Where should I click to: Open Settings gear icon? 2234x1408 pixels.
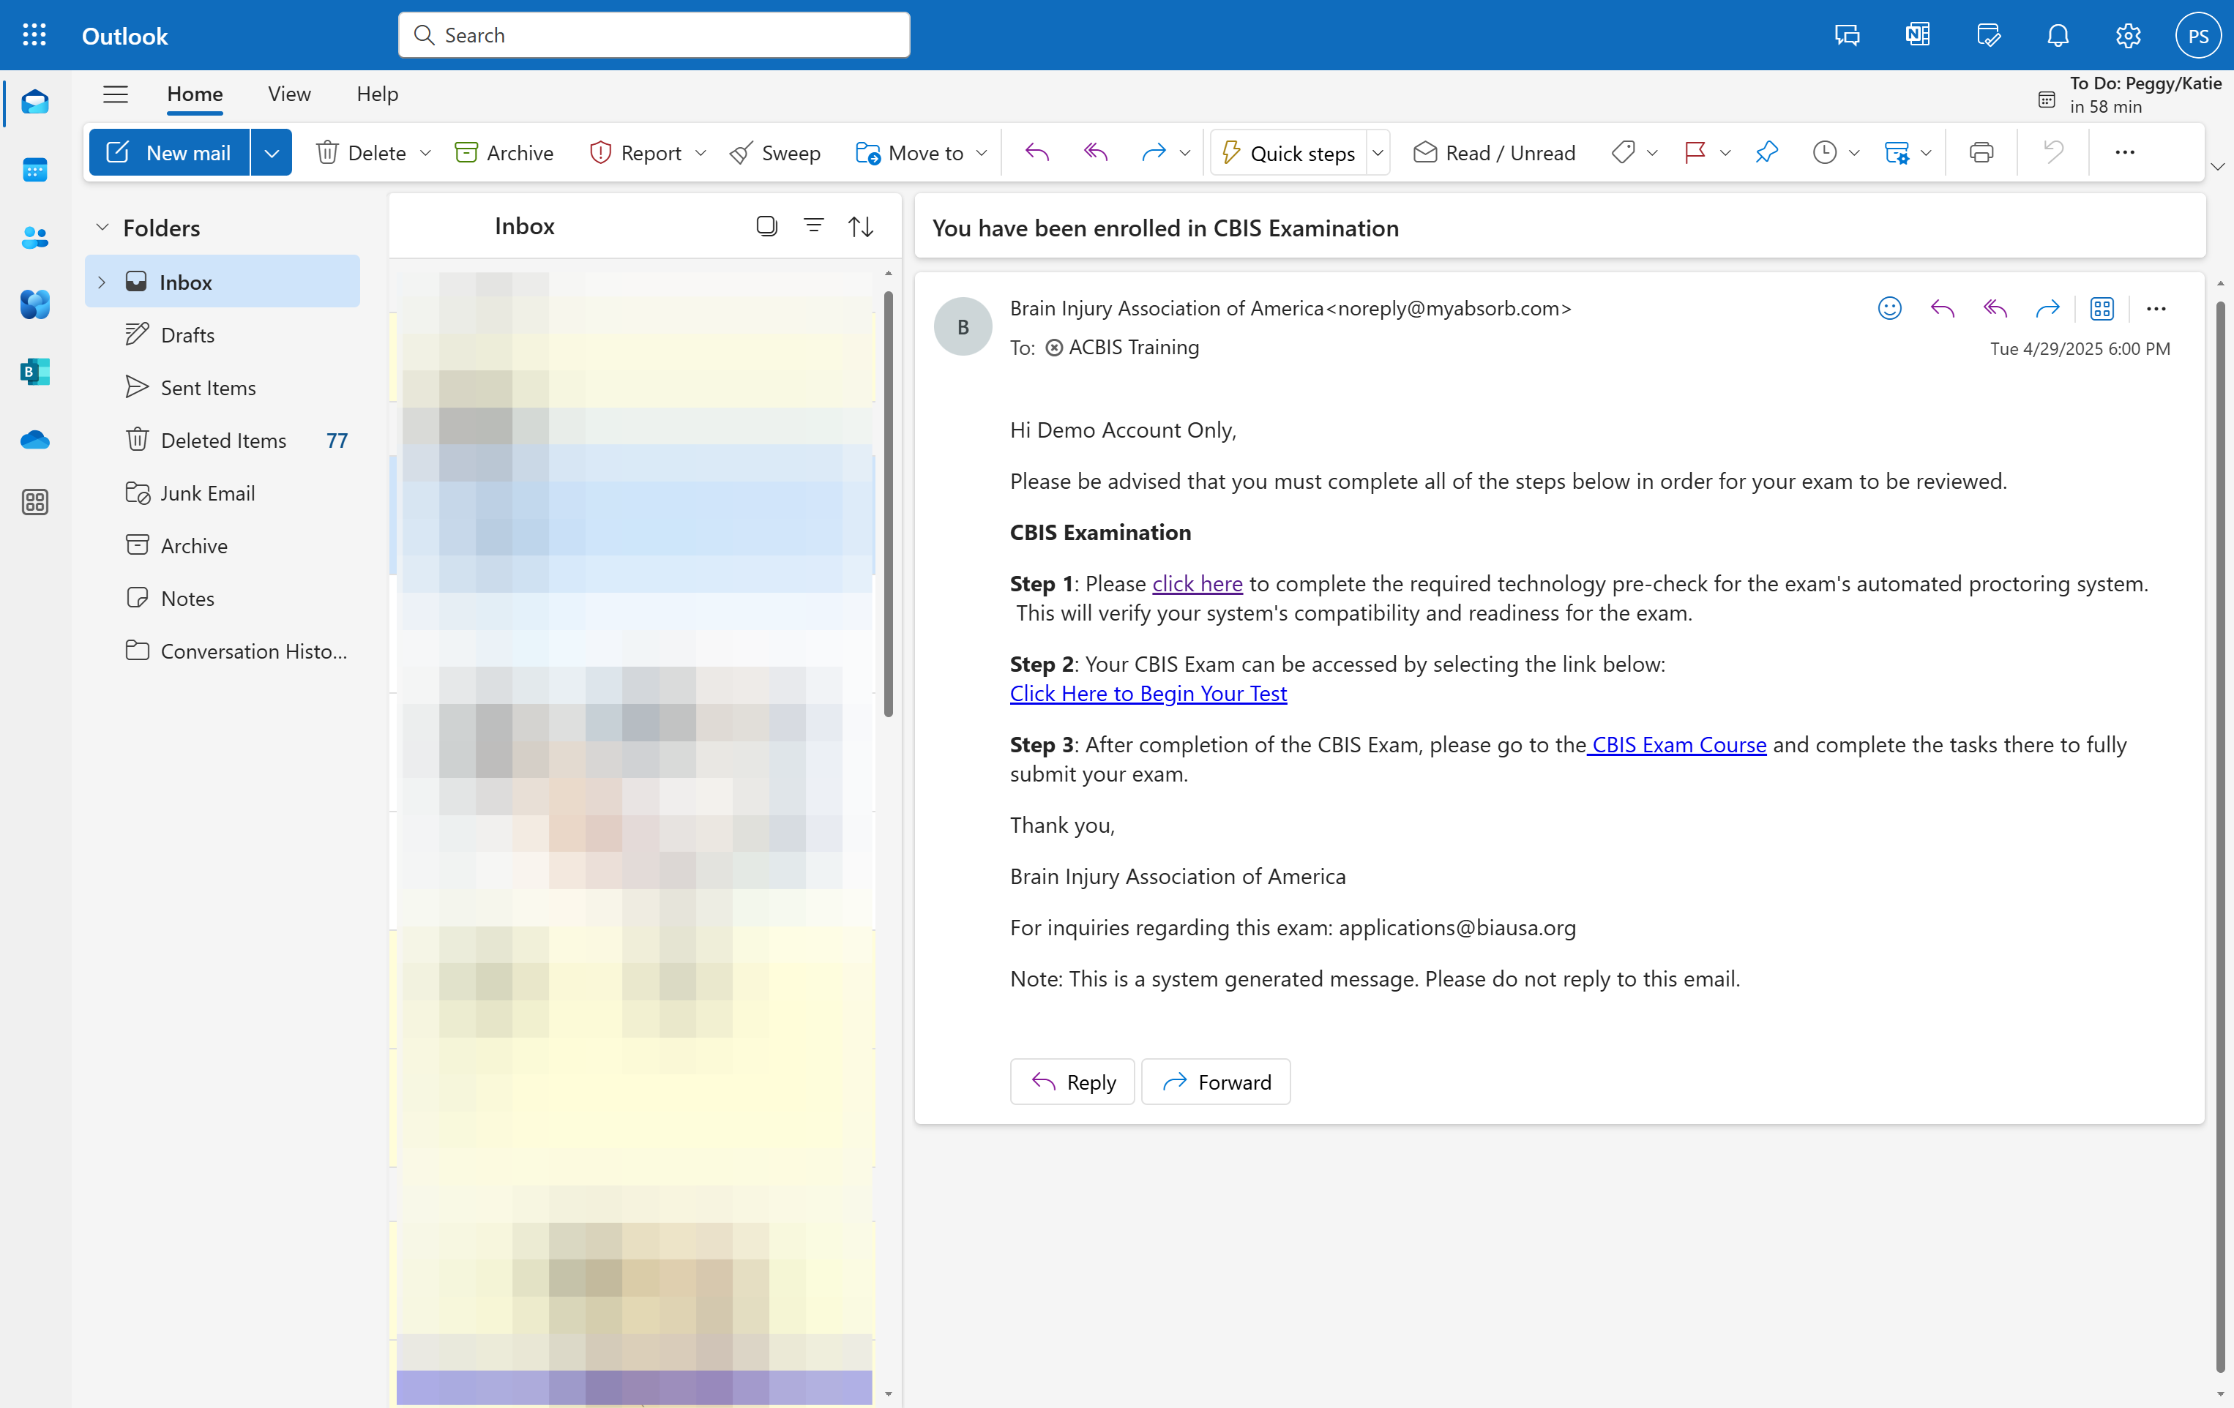2127,35
